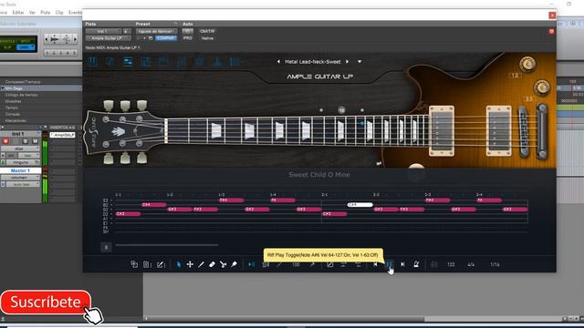This screenshot has height=328, width=584.
Task: Select the first C#3 note in bar 1
Action: [128, 214]
